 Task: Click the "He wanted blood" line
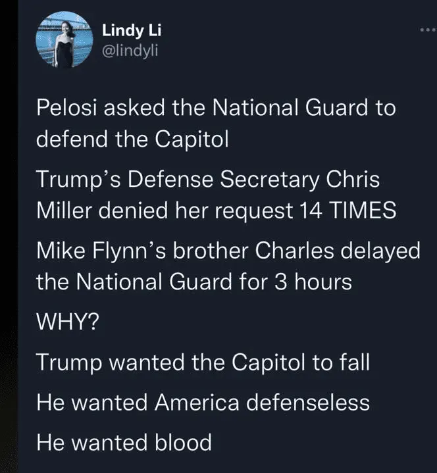coord(124,441)
